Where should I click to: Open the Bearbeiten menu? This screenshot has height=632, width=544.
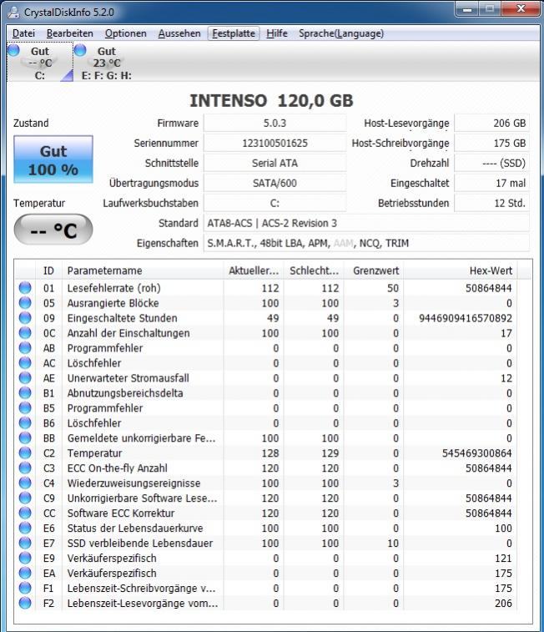click(x=69, y=33)
